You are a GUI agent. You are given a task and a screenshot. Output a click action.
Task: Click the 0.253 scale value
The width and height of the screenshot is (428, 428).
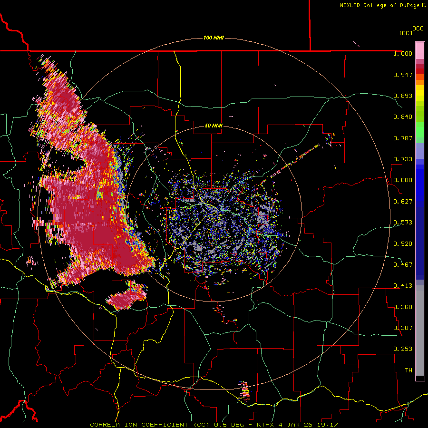(403, 349)
